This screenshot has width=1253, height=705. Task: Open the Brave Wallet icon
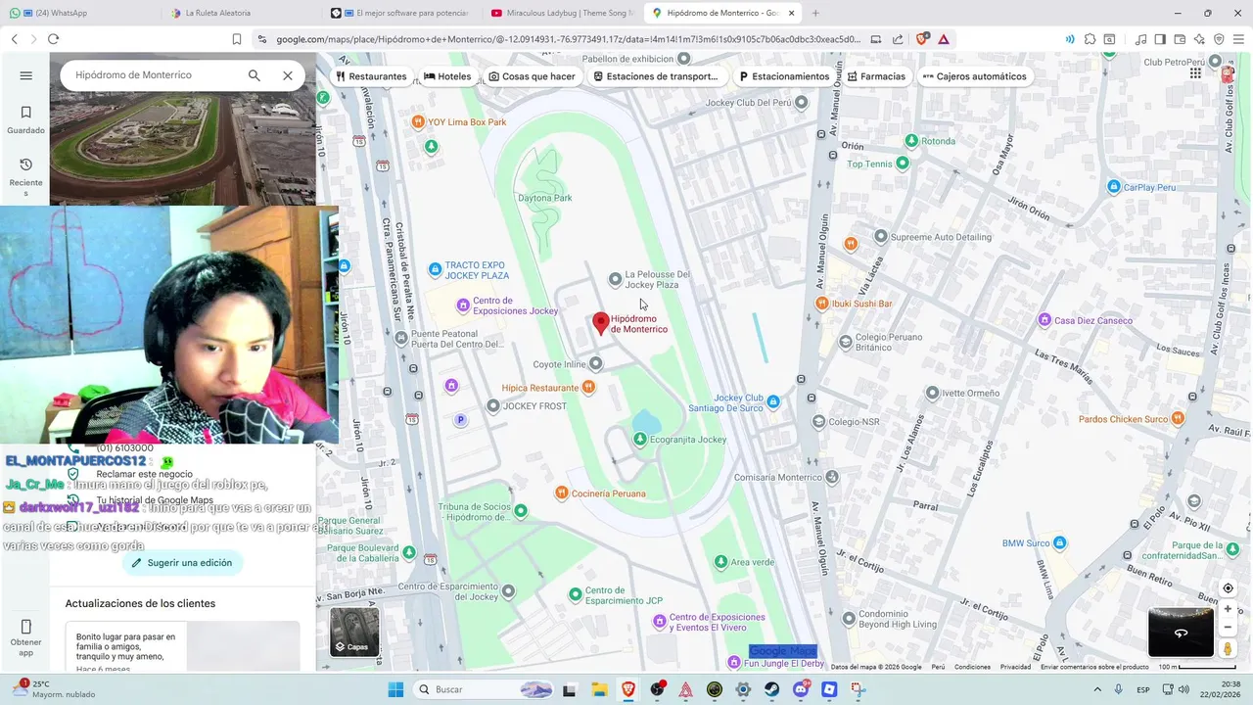click(1180, 39)
